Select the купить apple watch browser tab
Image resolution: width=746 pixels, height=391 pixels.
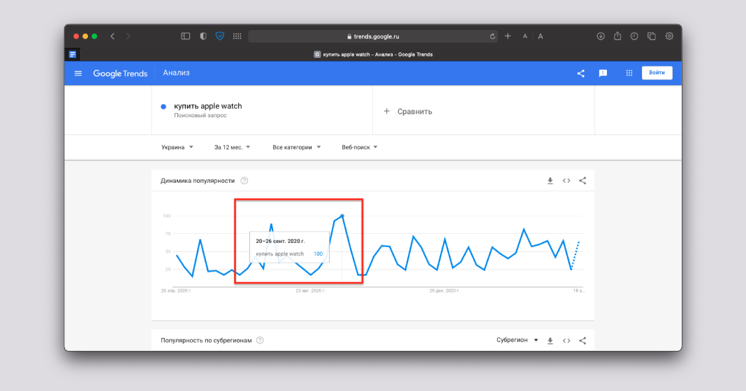click(373, 54)
